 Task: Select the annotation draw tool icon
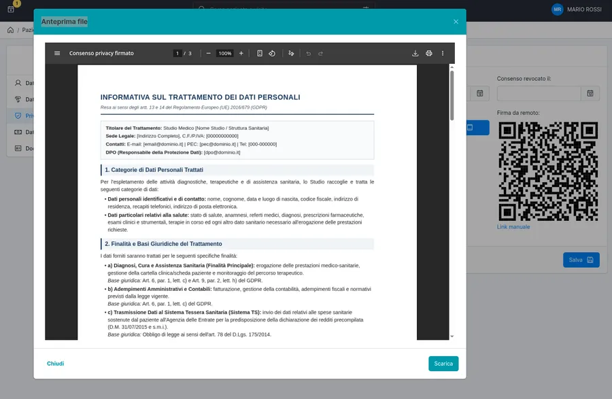click(x=291, y=54)
